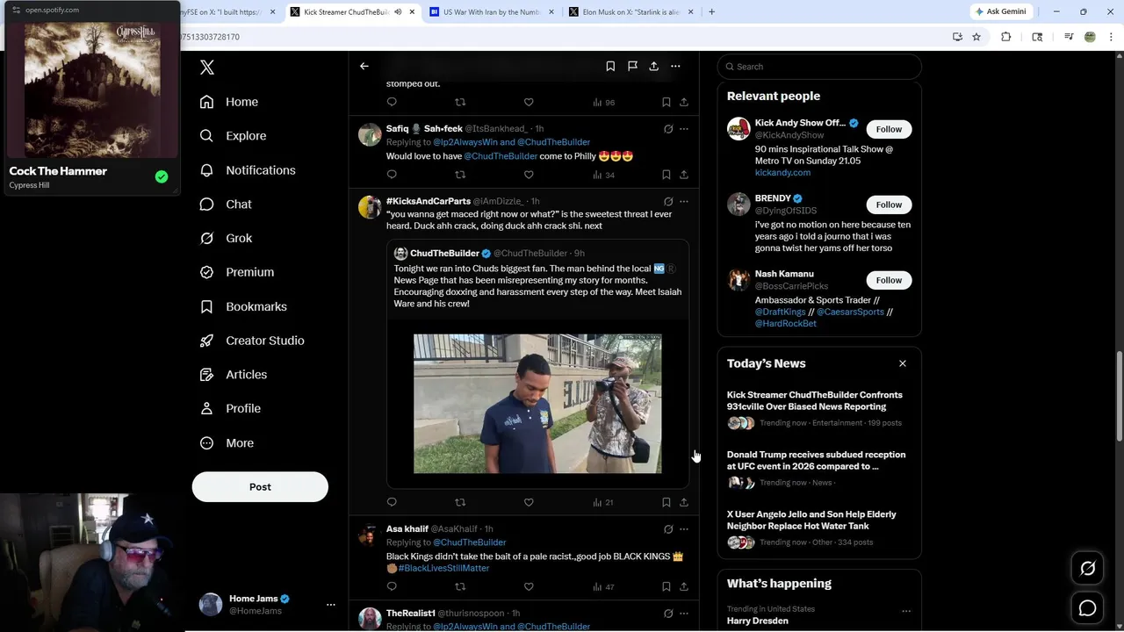Follow Nash Kamanu

(x=889, y=280)
